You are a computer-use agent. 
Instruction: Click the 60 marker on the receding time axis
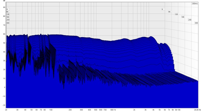pos(169,12)
